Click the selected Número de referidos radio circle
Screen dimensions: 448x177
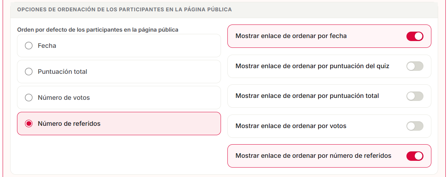tap(29, 124)
